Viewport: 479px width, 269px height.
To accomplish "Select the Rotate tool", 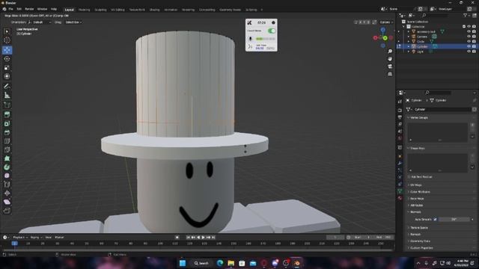I will tap(7, 59).
